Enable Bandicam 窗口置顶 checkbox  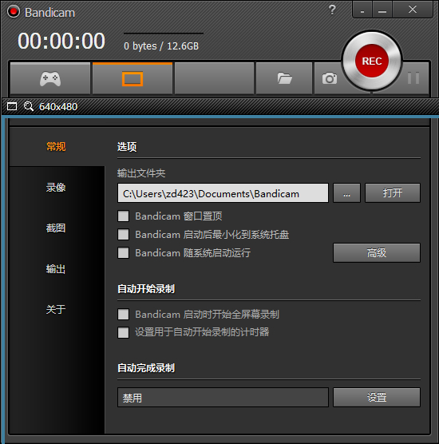(124, 216)
